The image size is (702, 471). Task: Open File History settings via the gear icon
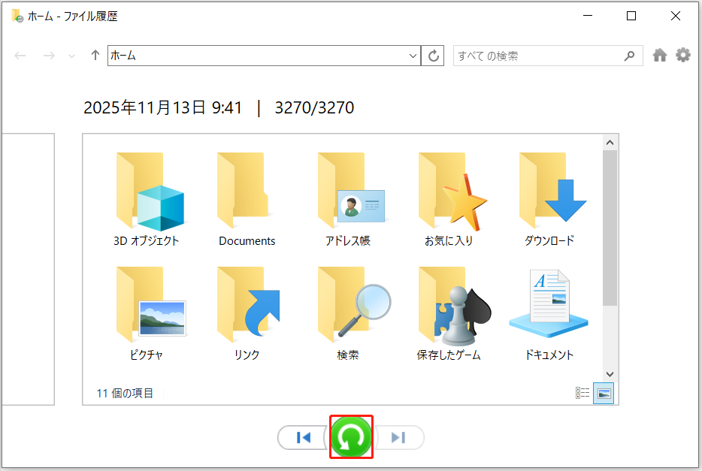pos(682,55)
